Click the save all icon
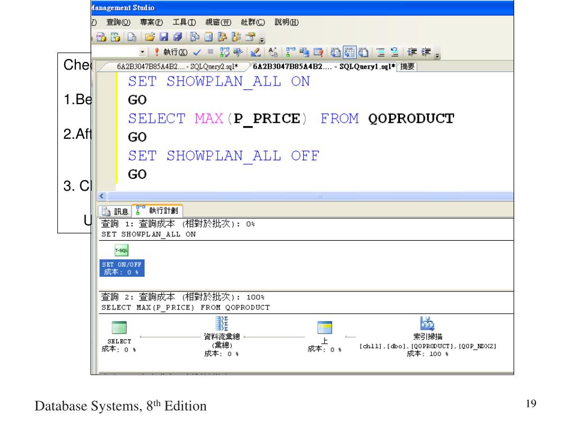576x432 pixels. [x=178, y=37]
